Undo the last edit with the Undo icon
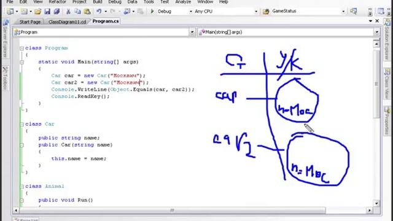Screen dimensions: 393x221 [x=99, y=11]
